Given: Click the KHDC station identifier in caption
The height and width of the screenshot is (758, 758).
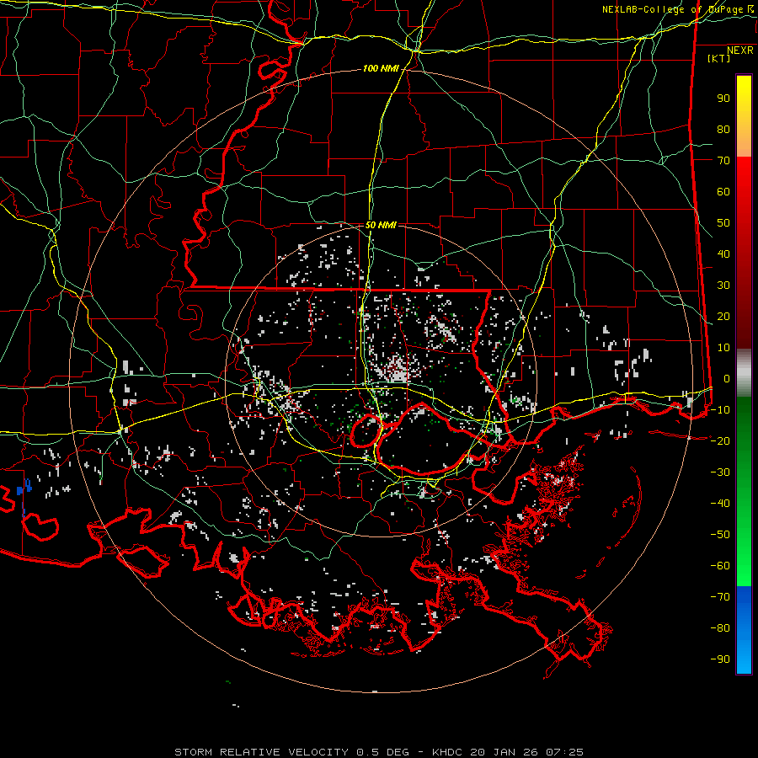Looking at the screenshot, I should tap(447, 752).
